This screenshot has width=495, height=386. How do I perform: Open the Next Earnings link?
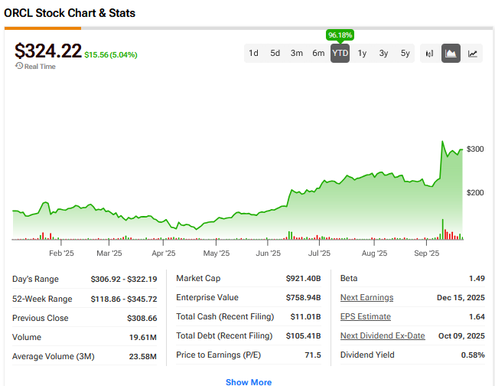pos(366,298)
